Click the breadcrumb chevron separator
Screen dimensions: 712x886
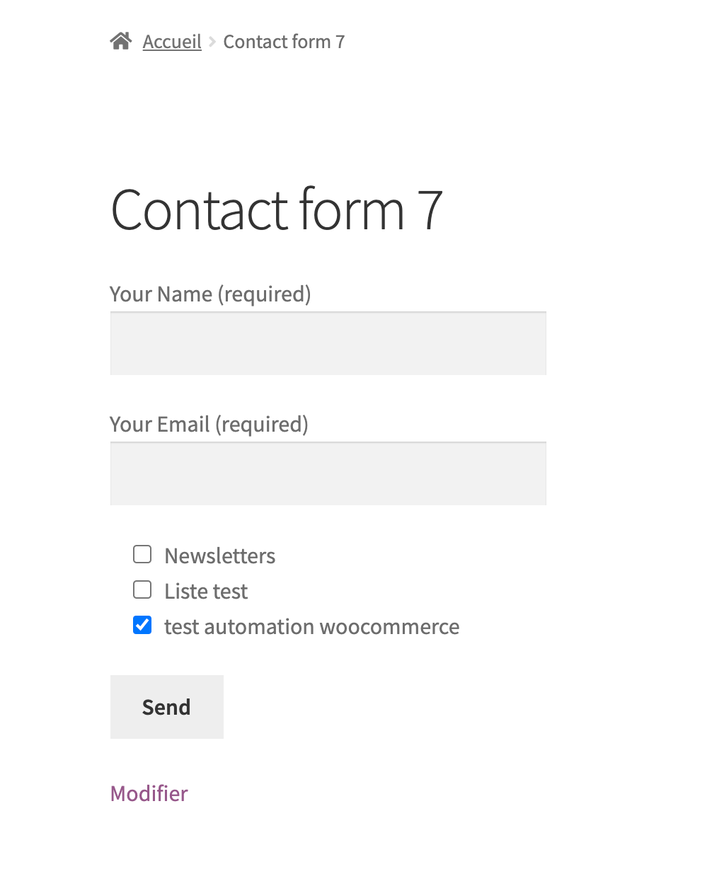[212, 42]
